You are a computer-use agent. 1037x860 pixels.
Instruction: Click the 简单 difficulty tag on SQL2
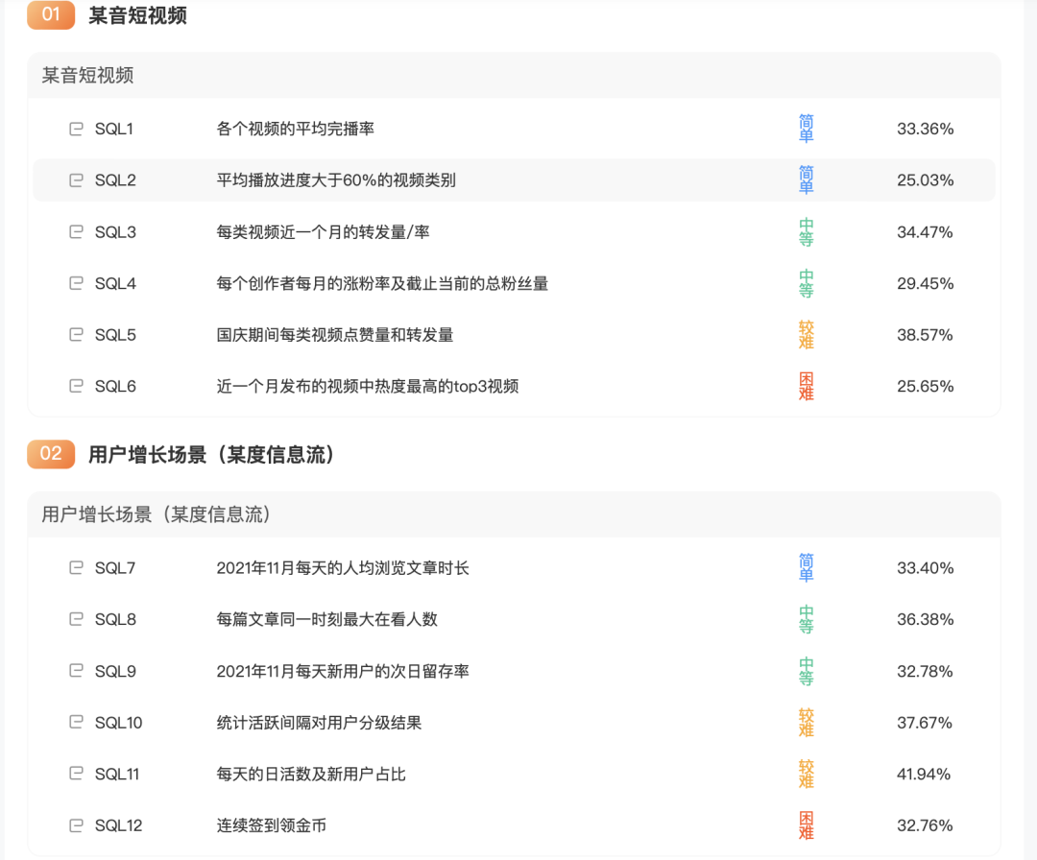pos(807,179)
